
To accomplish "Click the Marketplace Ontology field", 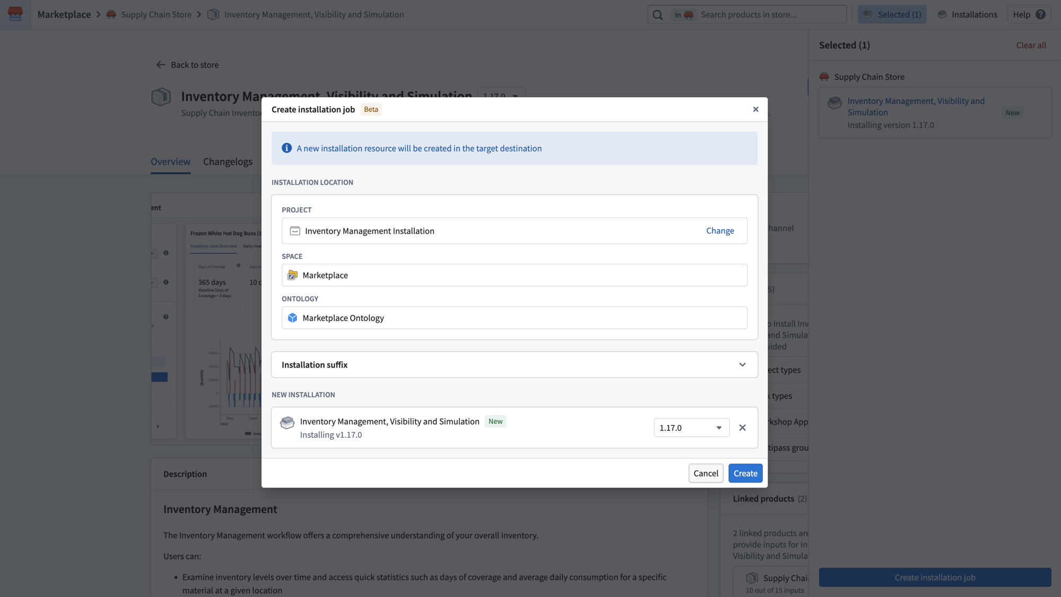I will 514,318.
